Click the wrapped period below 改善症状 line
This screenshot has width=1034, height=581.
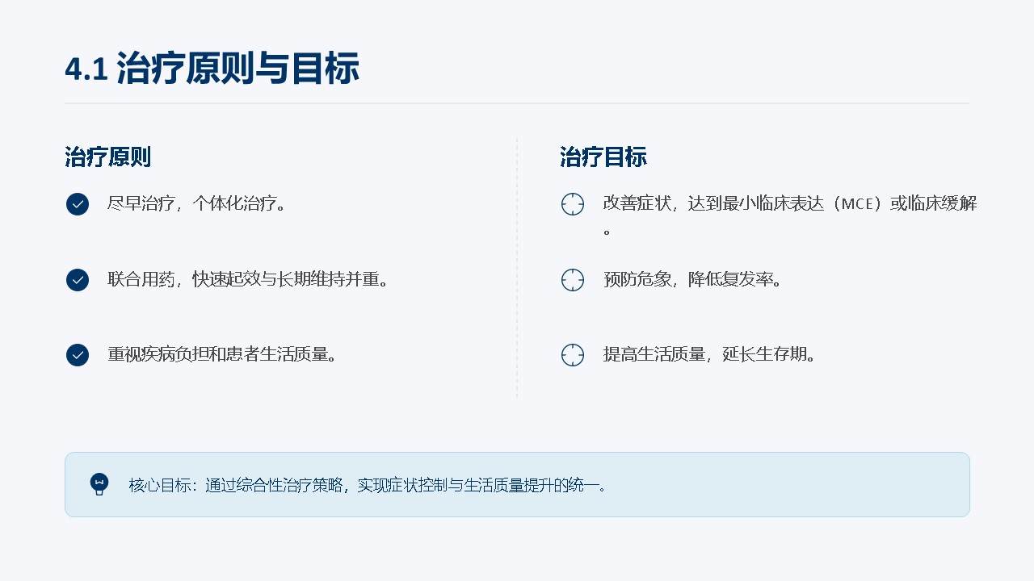(607, 232)
